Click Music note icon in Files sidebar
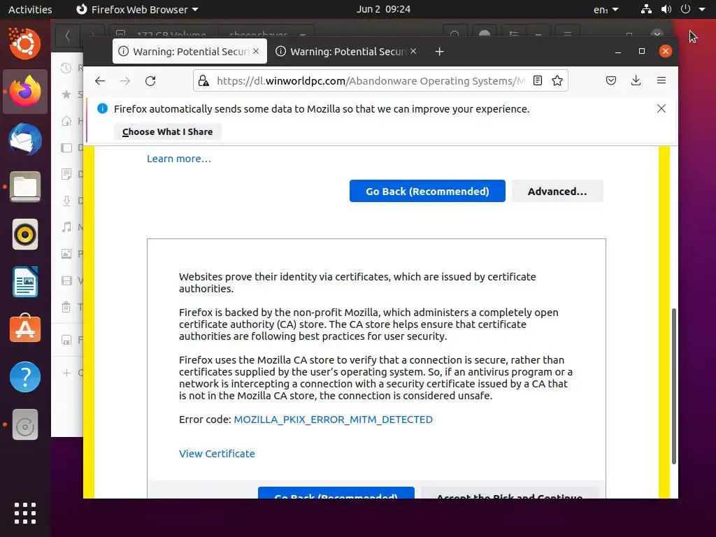Screen dimensions: 716x537 pos(66,227)
